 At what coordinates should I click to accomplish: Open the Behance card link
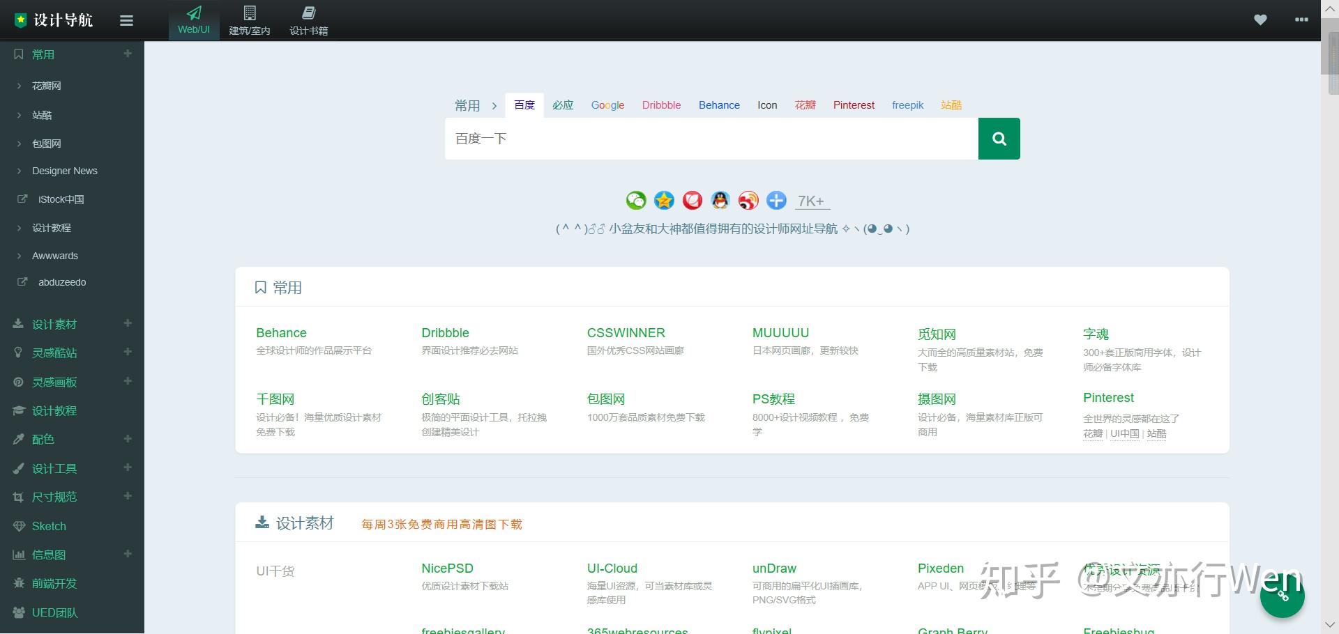tap(281, 333)
